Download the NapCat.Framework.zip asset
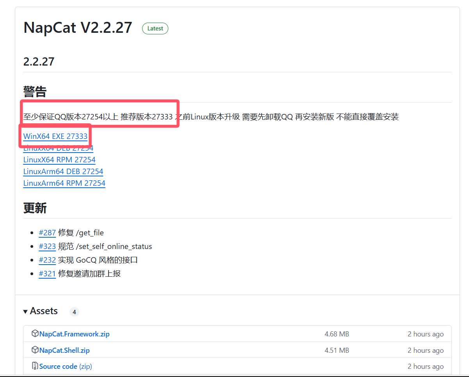 [74, 334]
